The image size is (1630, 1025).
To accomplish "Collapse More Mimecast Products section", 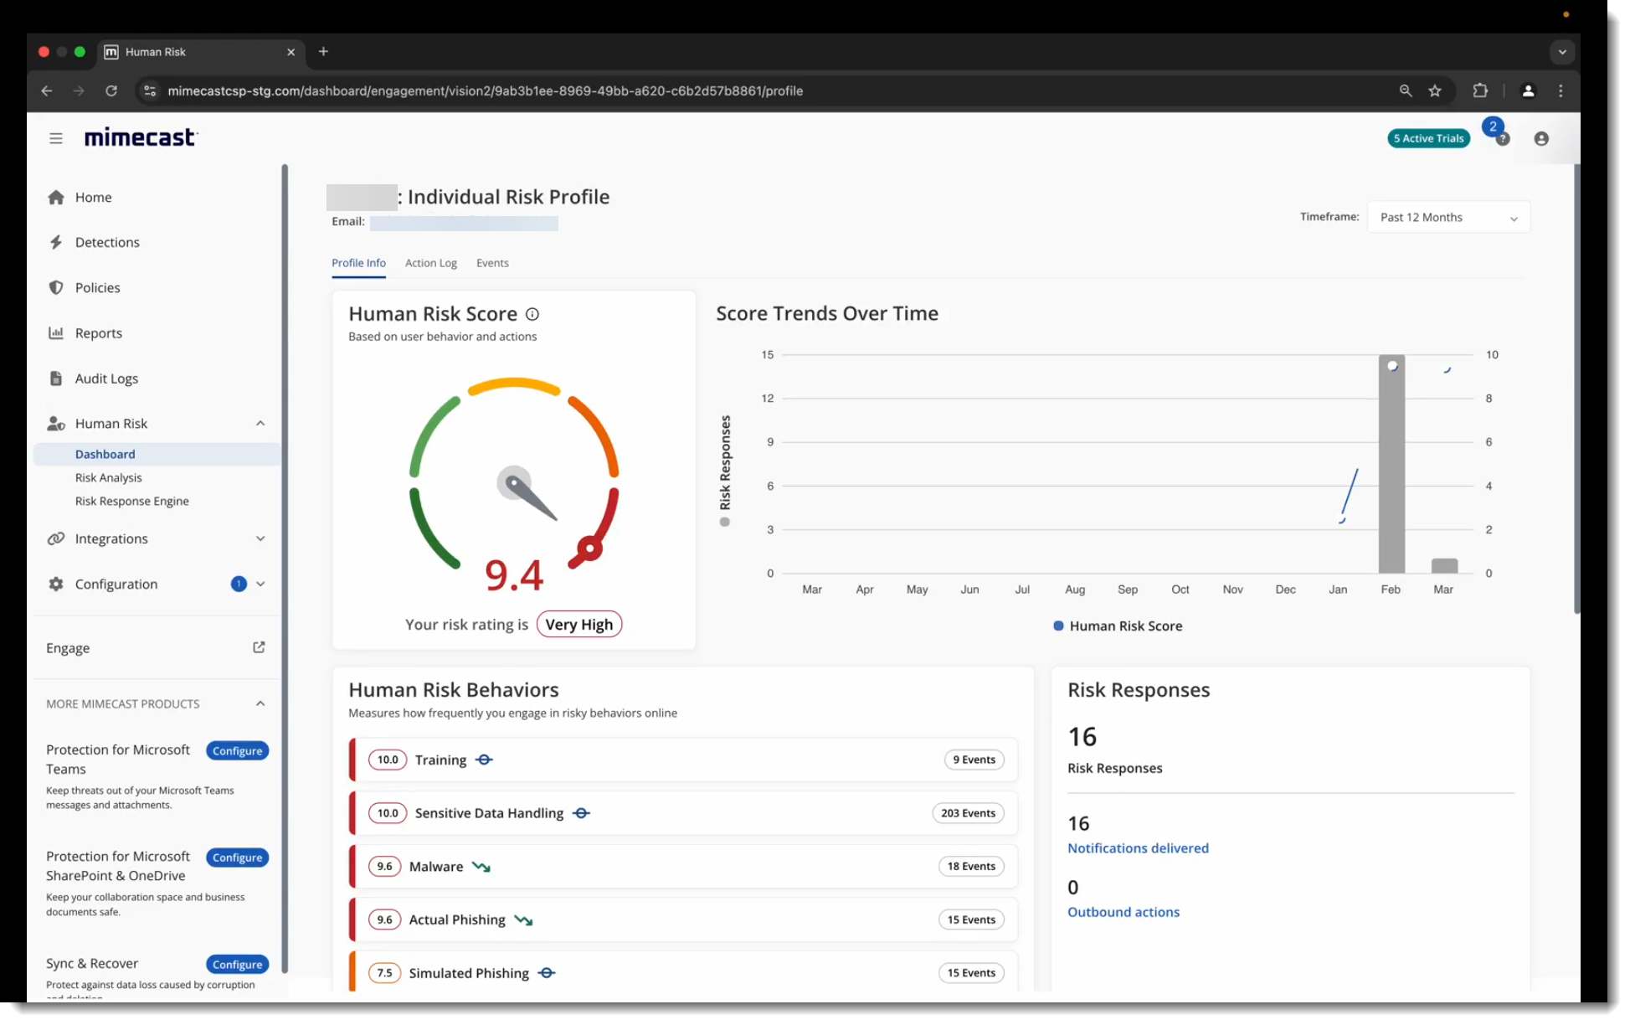I will point(260,703).
